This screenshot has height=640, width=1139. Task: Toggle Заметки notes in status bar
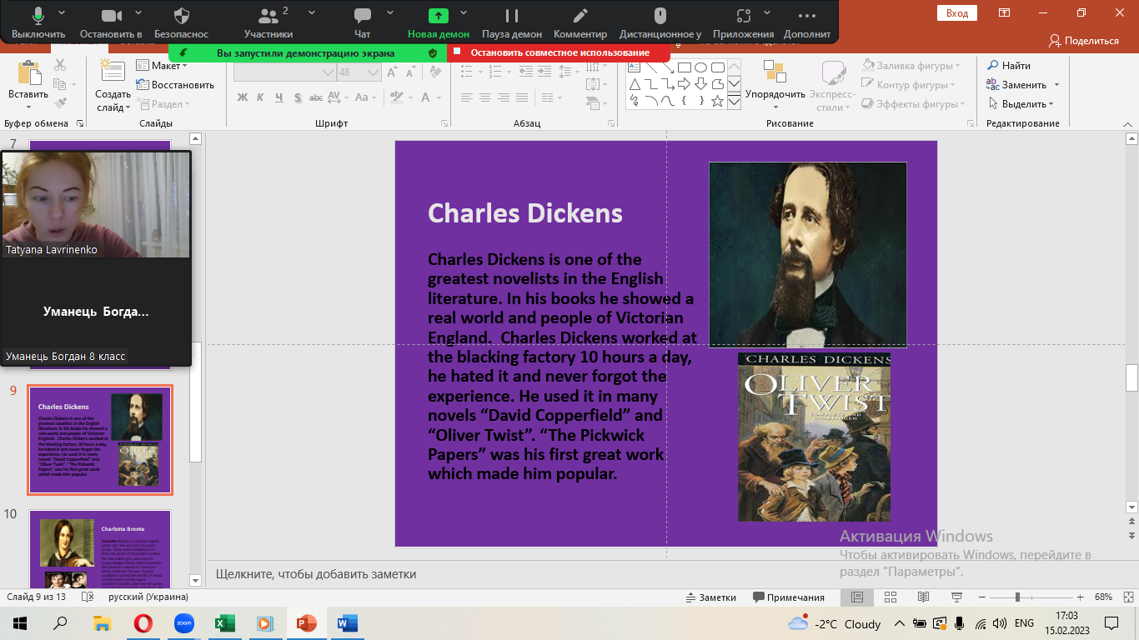click(710, 597)
